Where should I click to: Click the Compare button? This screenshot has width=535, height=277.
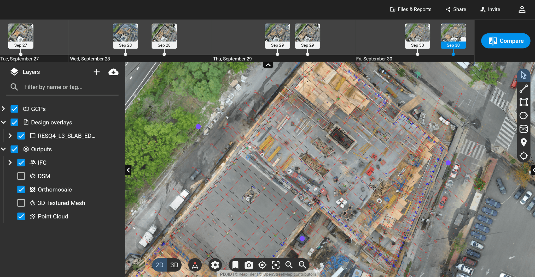[506, 41]
